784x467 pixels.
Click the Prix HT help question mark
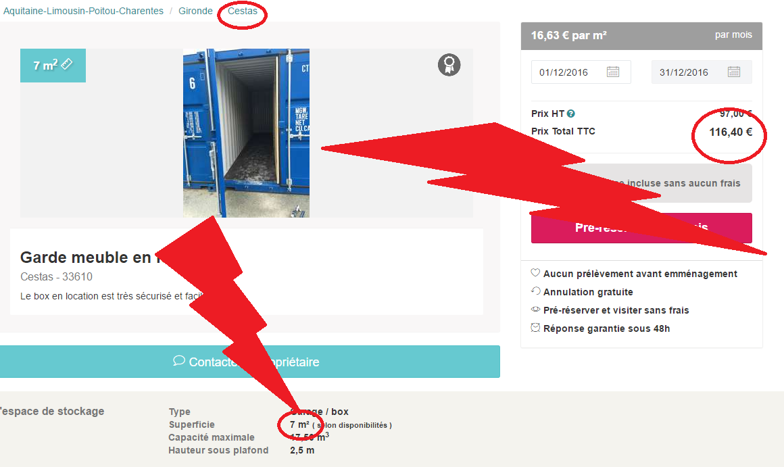click(571, 114)
